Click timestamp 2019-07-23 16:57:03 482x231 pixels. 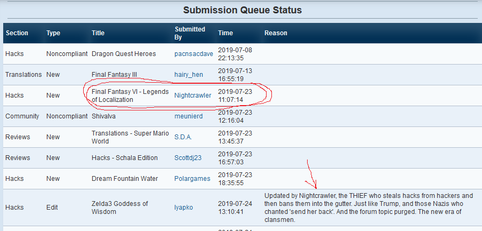[x=235, y=158]
